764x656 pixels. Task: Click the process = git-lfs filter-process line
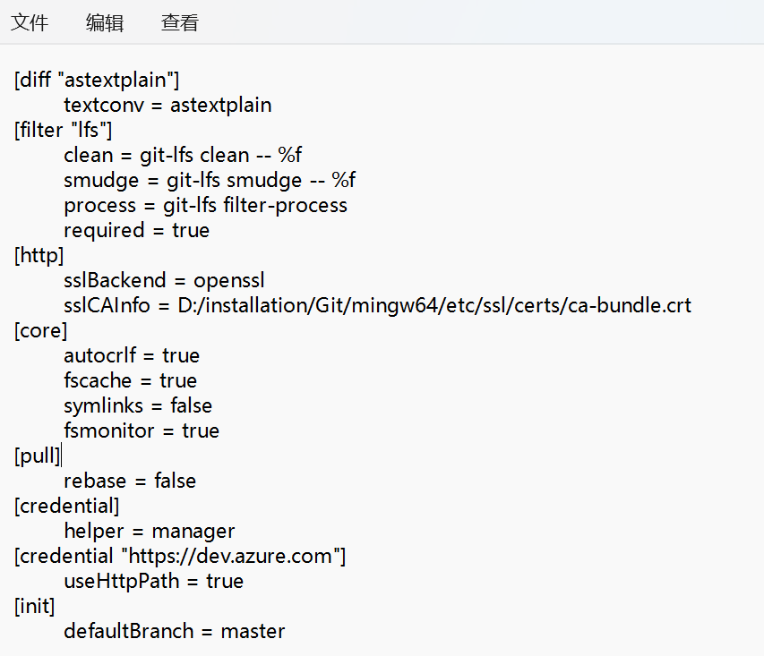click(205, 206)
